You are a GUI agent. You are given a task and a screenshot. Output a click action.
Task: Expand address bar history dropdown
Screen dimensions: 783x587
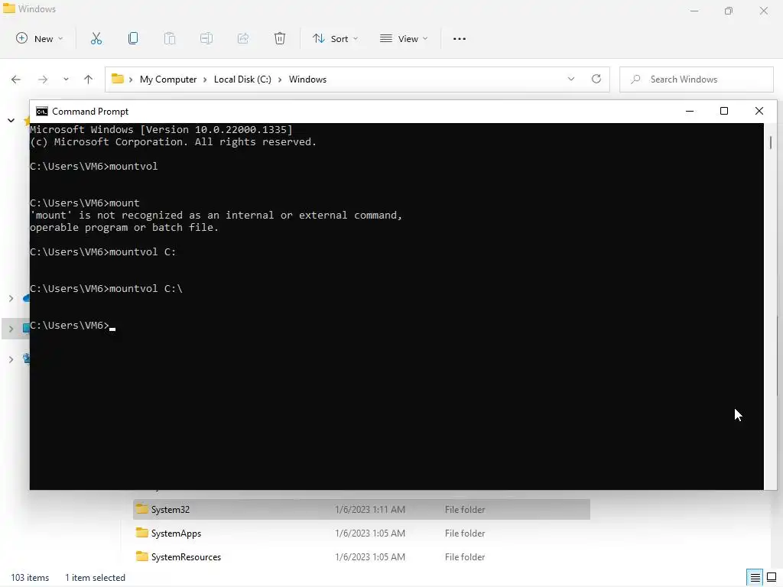click(x=571, y=79)
